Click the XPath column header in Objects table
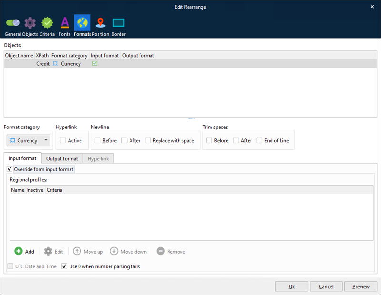 click(x=42, y=55)
